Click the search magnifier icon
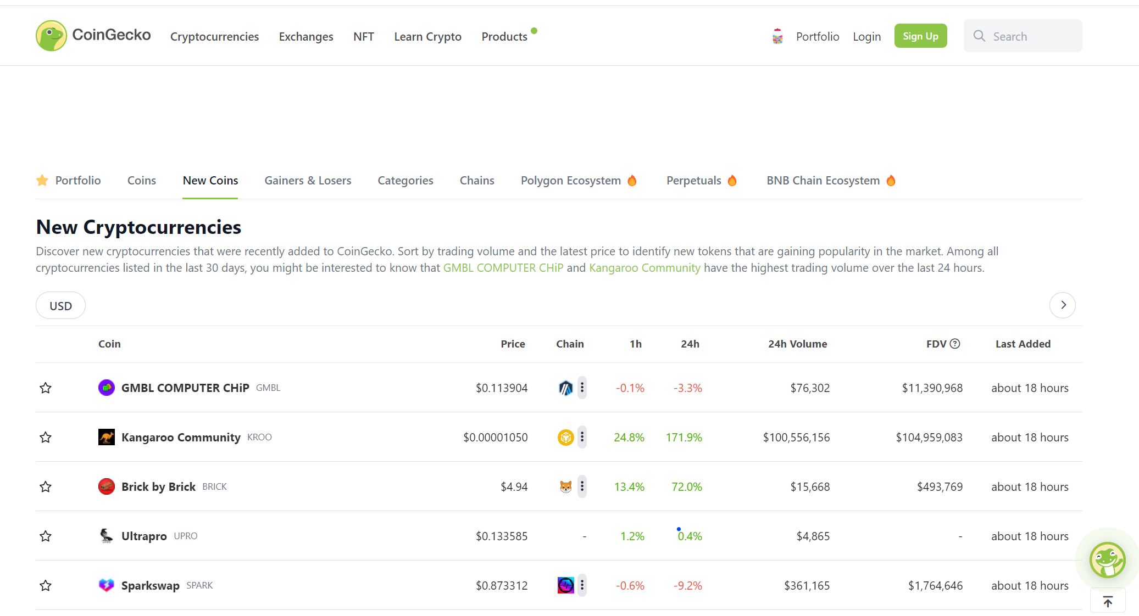The width and height of the screenshot is (1139, 616). [979, 36]
